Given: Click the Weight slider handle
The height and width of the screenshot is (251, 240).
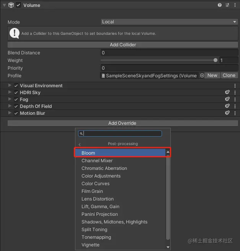Looking at the screenshot, I should click(x=216, y=60).
